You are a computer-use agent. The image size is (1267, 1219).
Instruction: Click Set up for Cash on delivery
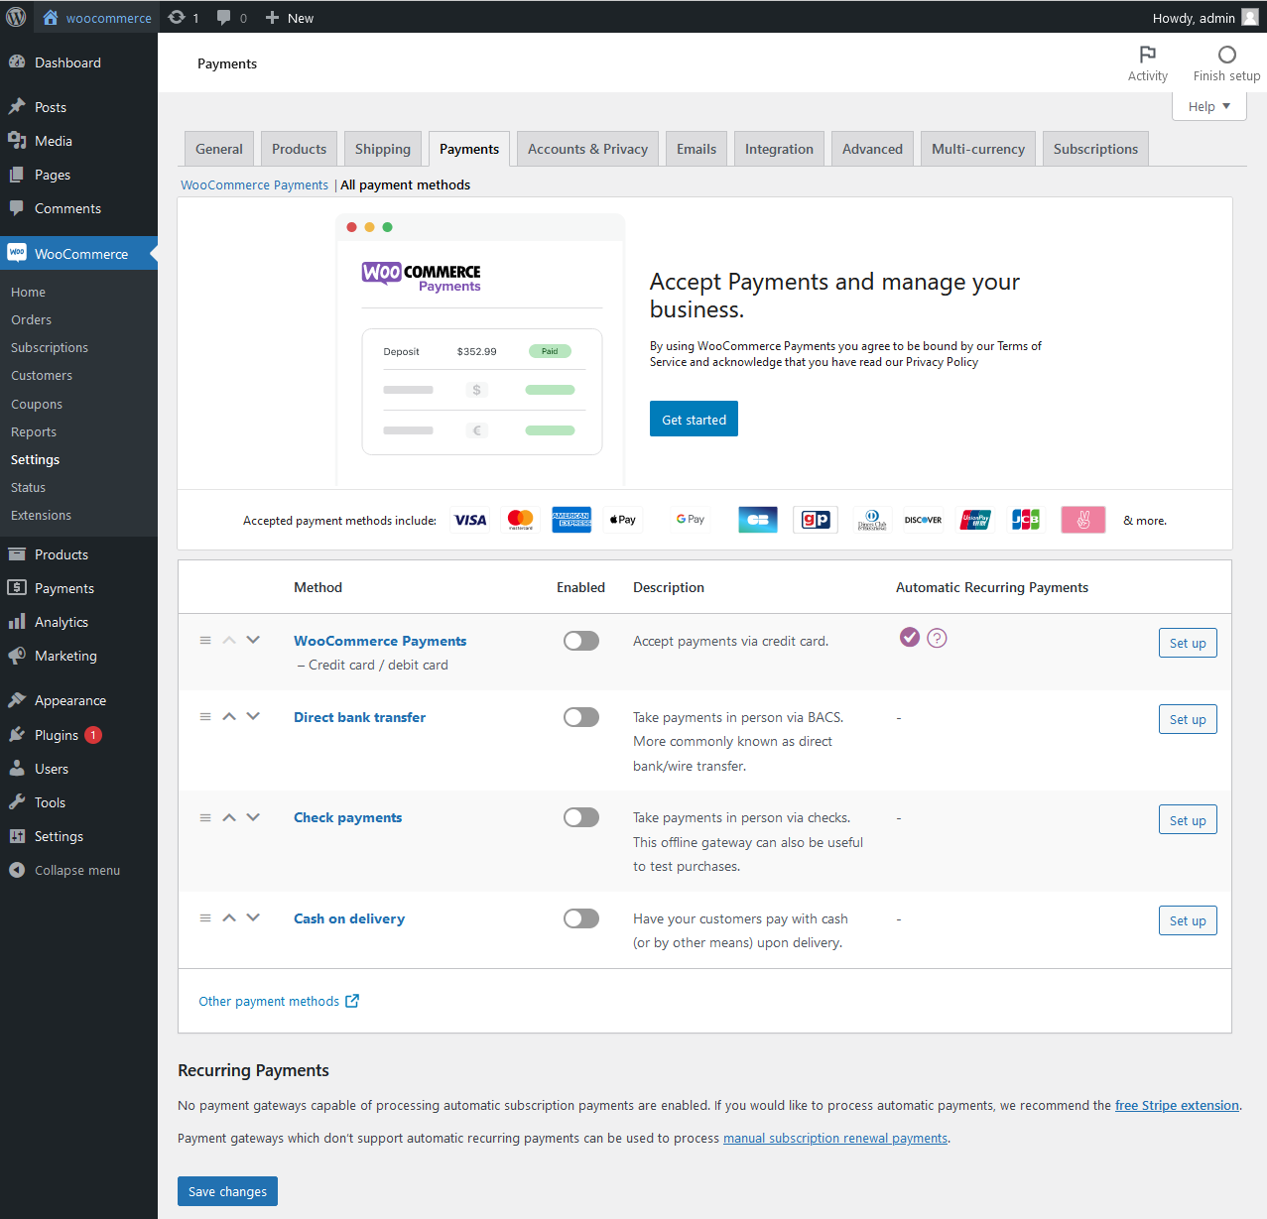pyautogui.click(x=1188, y=920)
